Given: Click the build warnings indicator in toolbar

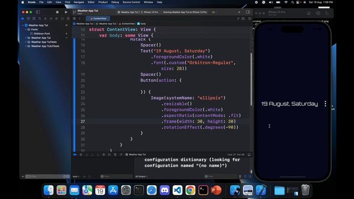Looking at the screenshot, I should [x=214, y=12].
